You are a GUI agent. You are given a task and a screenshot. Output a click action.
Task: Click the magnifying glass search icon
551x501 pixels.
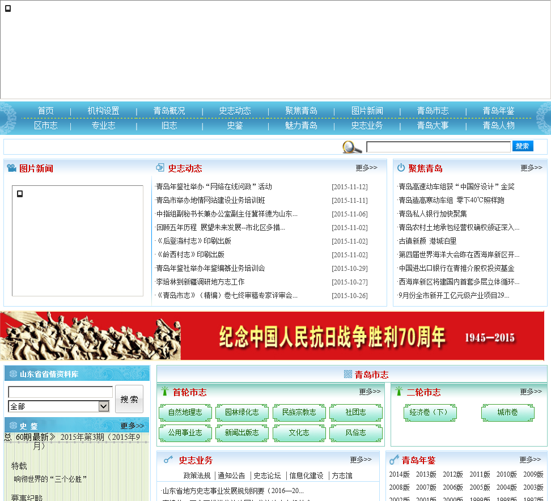pyautogui.click(x=352, y=147)
